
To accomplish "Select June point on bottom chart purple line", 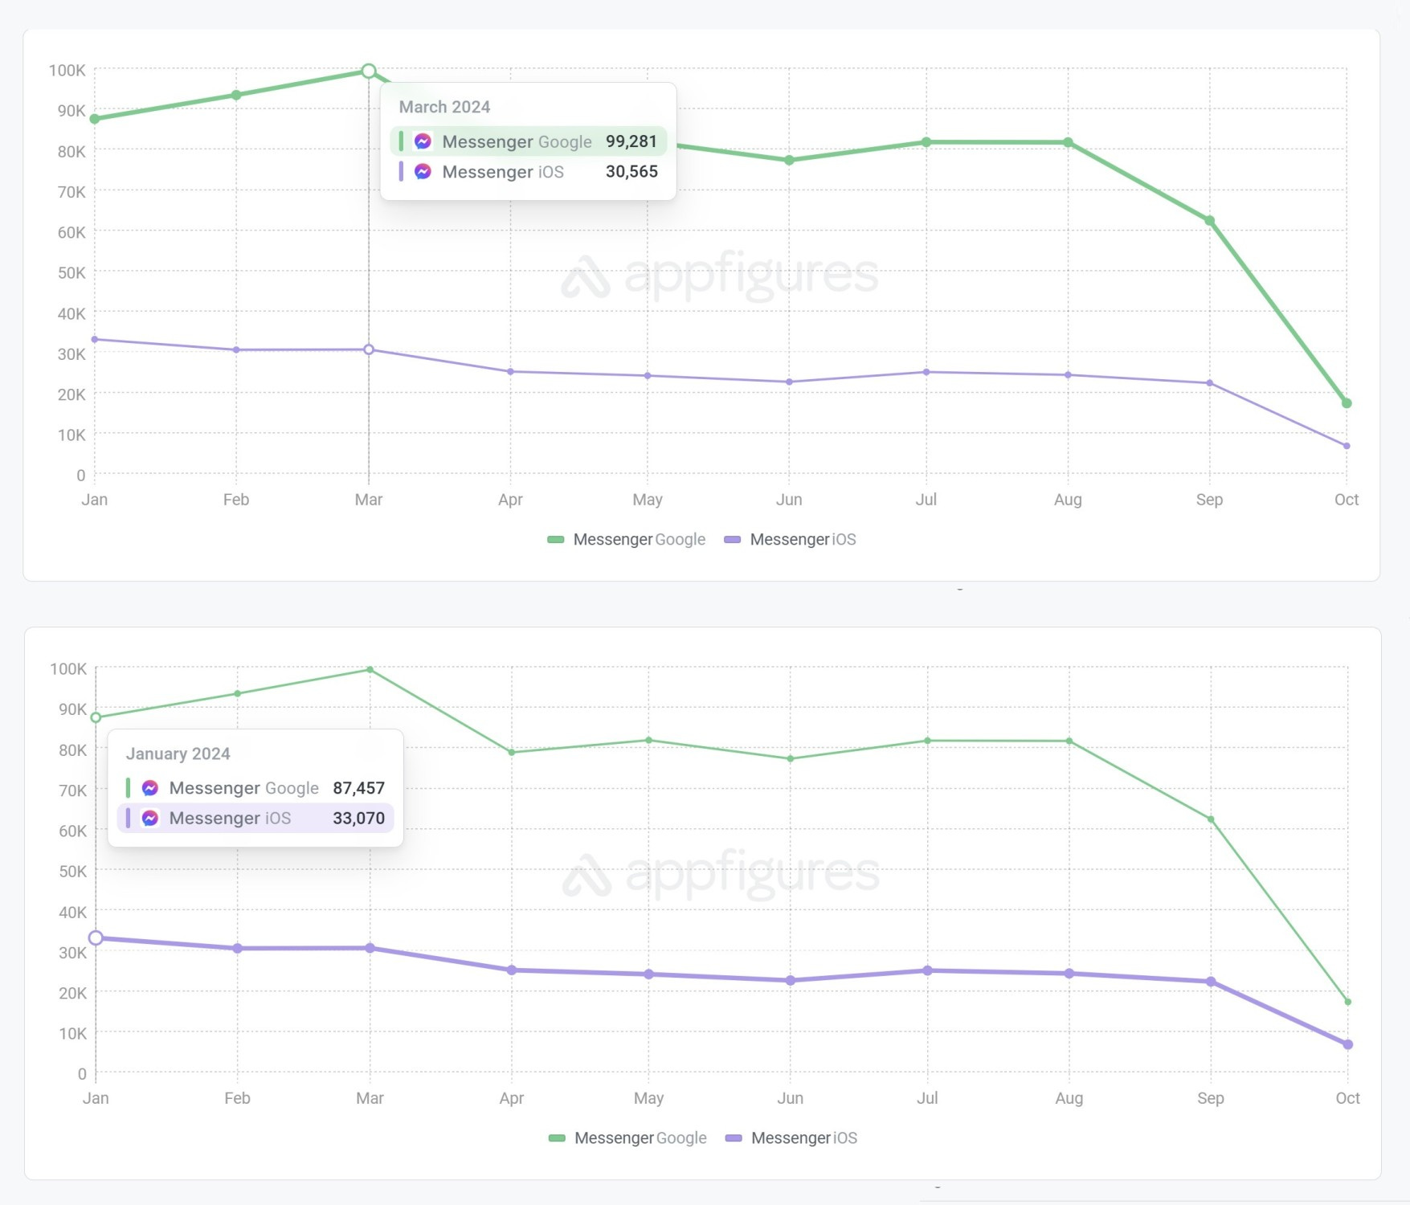I will pyautogui.click(x=791, y=981).
